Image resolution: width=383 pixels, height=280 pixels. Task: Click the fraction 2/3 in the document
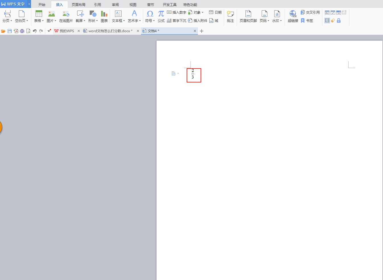[x=193, y=74]
